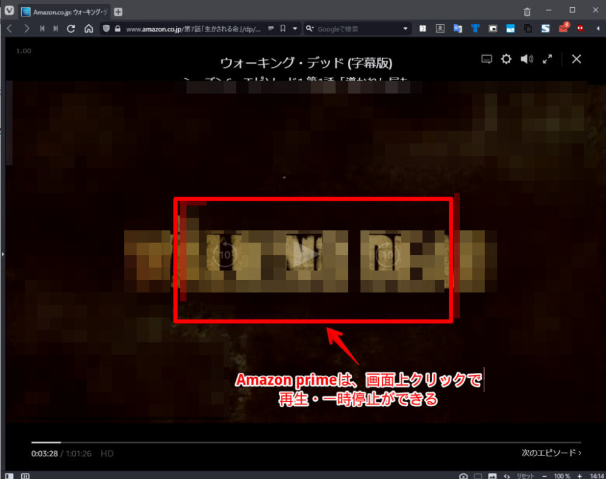
Task: Reset zoom with リセット button
Action: [525, 476]
